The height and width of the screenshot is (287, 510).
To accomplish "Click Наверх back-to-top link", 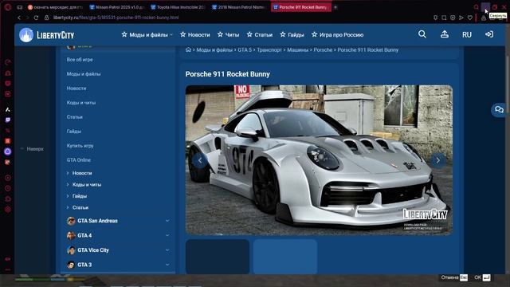I will tap(32, 149).
